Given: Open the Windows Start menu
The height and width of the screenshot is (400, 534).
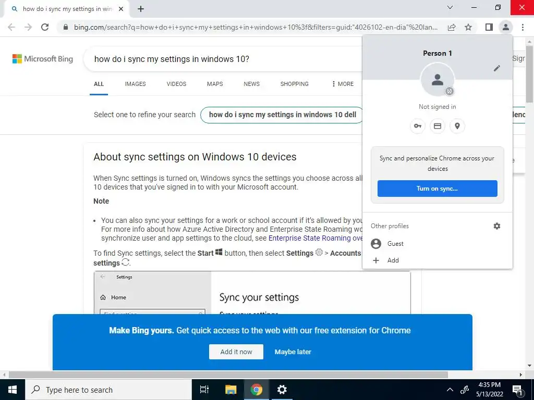Looking at the screenshot, I should (13, 390).
